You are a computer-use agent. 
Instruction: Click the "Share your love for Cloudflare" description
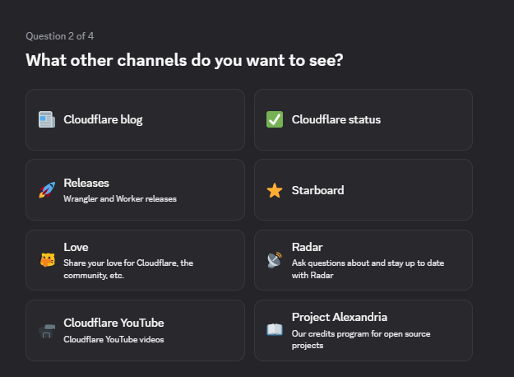pyautogui.click(x=128, y=269)
